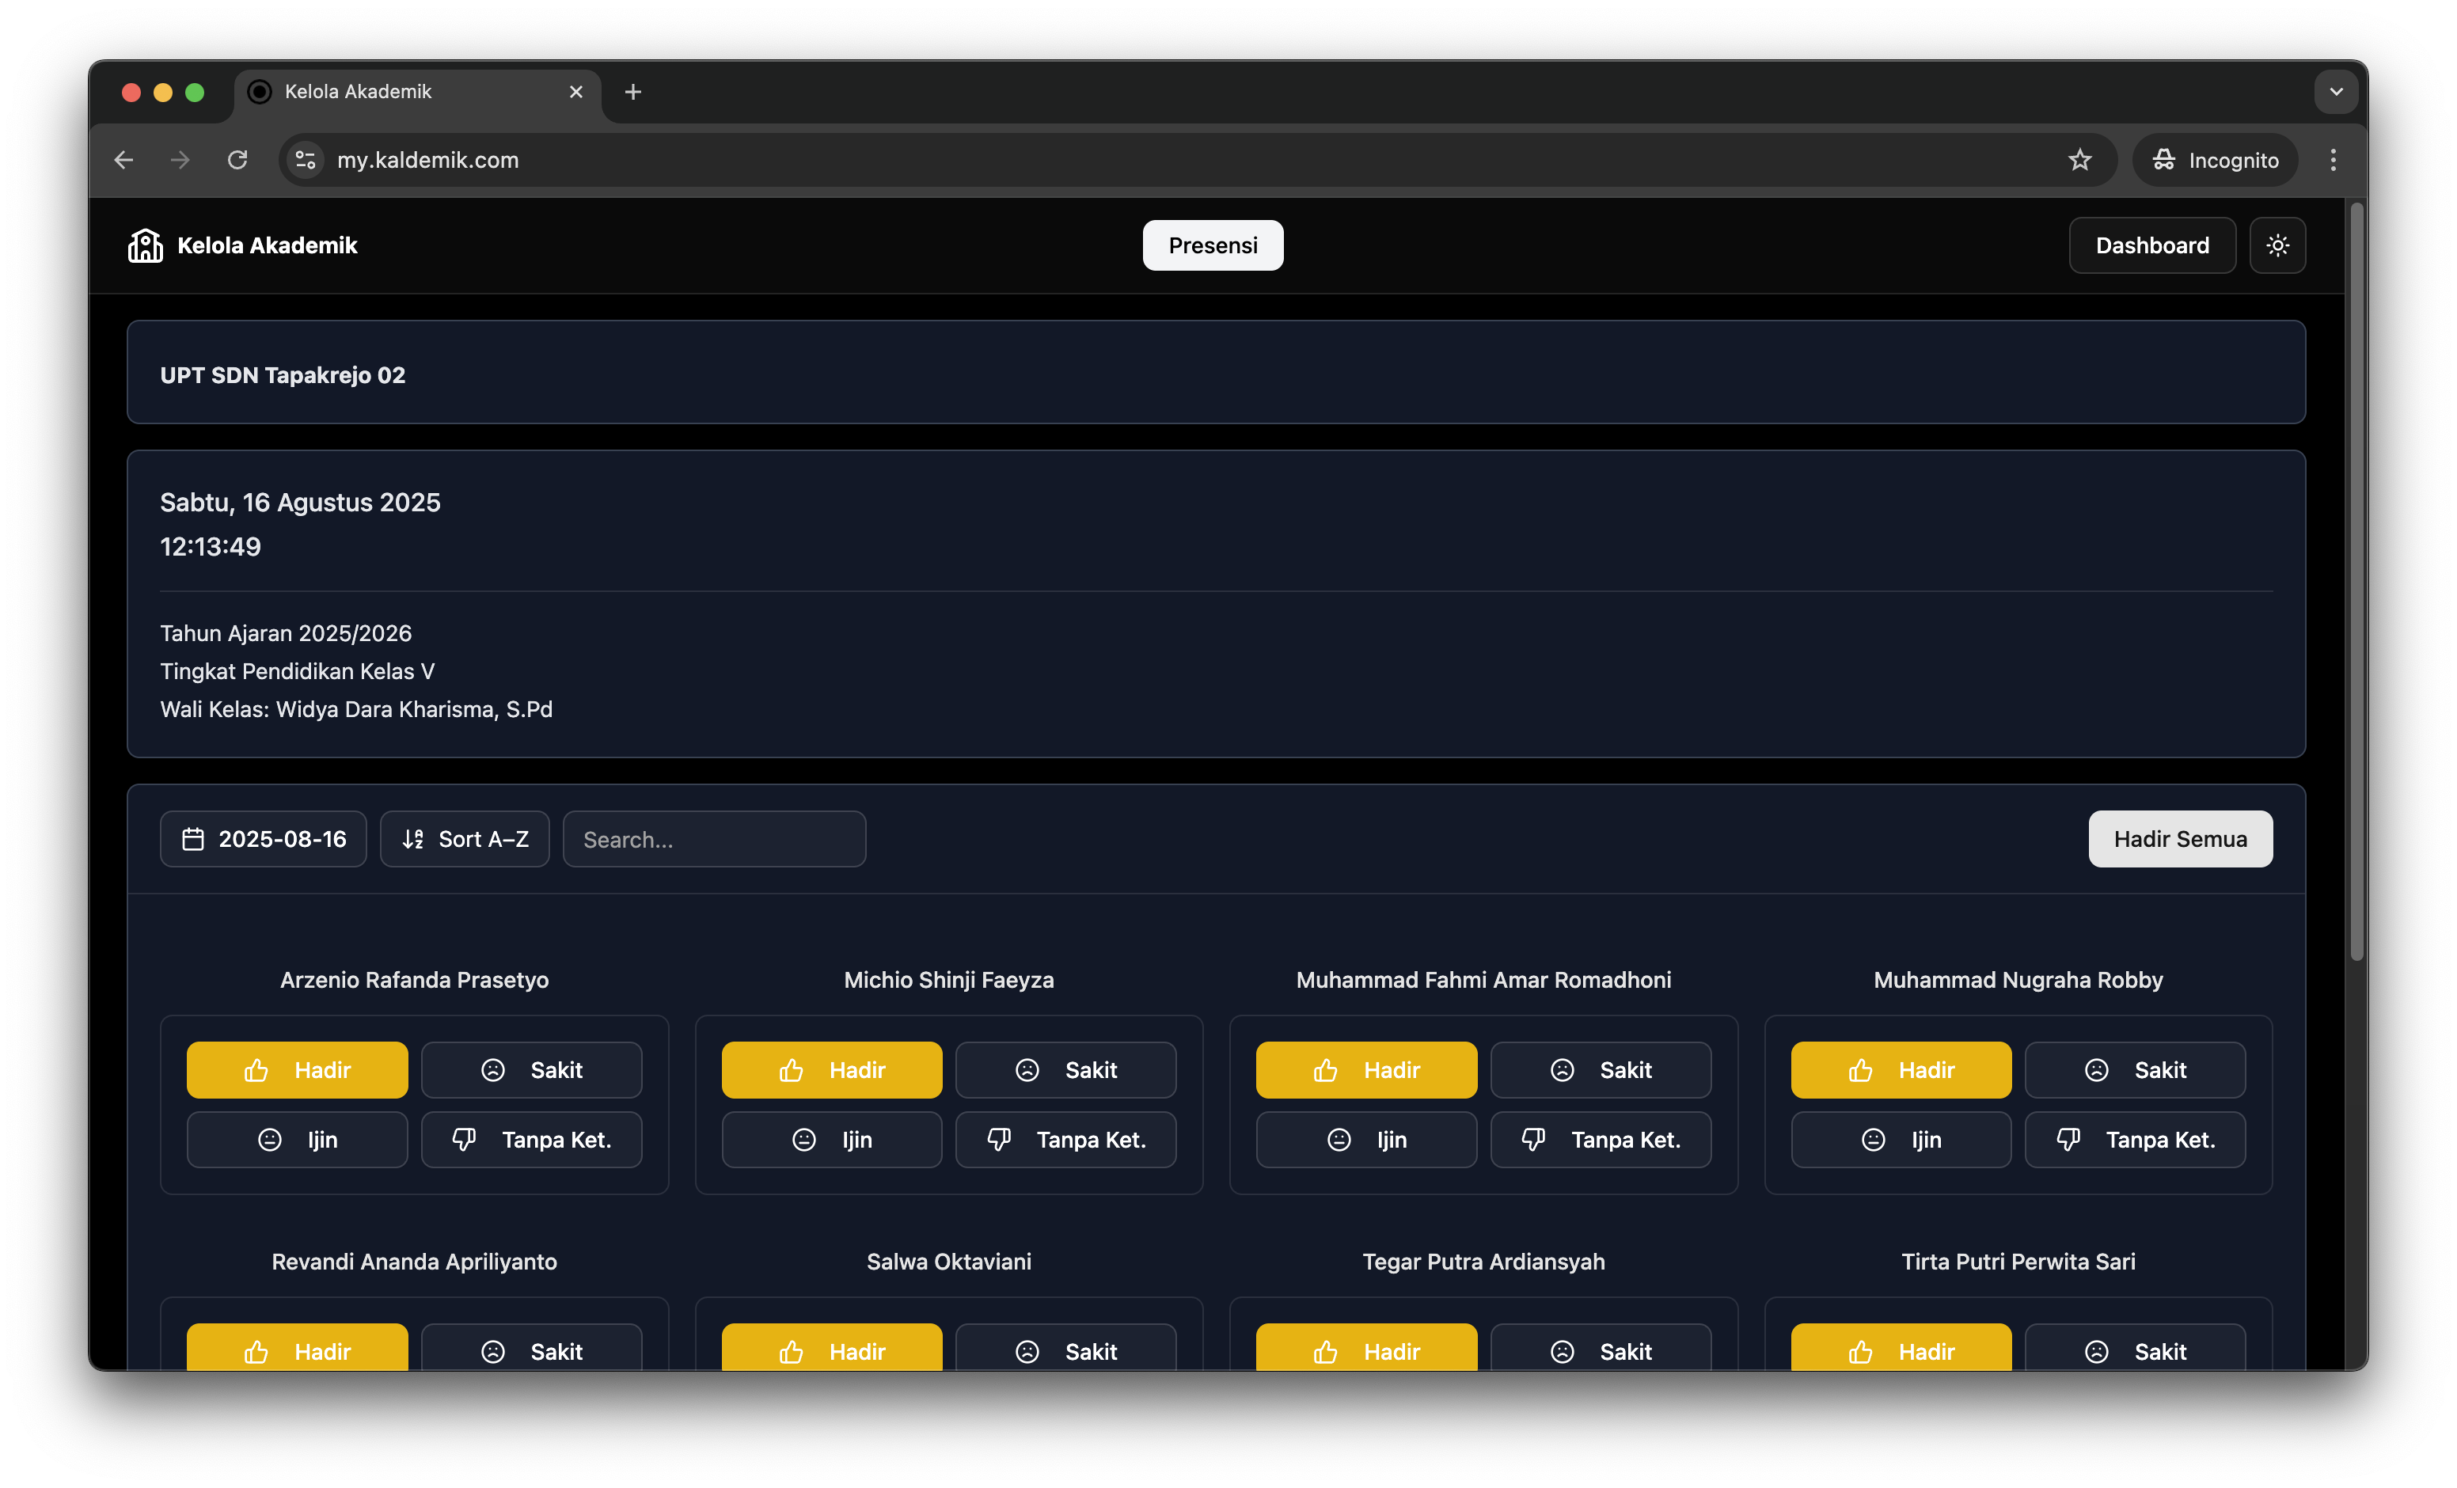
Task: Click the thumbs-up icon on Arzenio's Hadir button
Action: [x=256, y=1069]
